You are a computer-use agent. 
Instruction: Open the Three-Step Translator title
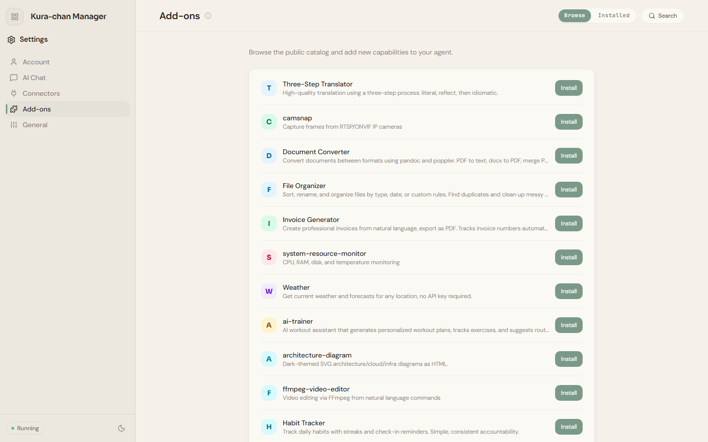(x=318, y=84)
